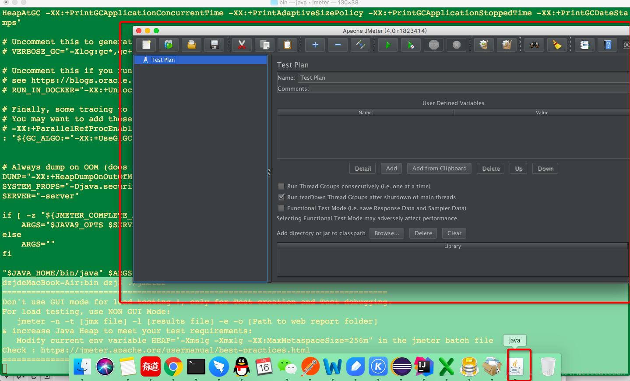Click the Value column header
630x381 pixels.
pos(542,113)
